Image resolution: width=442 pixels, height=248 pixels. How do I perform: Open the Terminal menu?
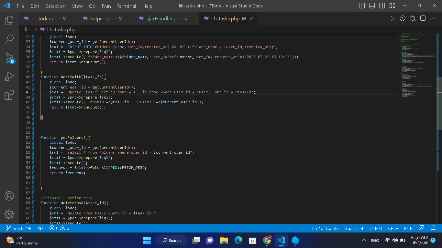pos(127,6)
